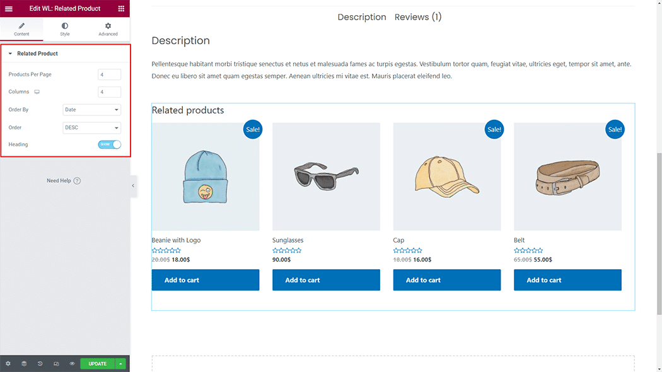Click the responsive device icon beside Columns
The image size is (662, 372).
click(x=37, y=92)
